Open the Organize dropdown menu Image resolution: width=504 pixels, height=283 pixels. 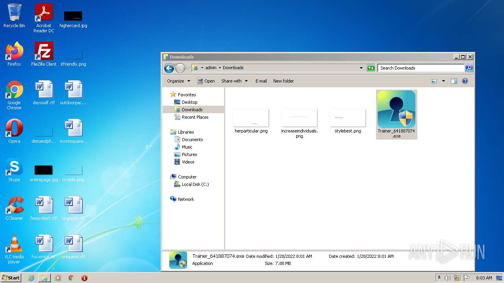178,81
